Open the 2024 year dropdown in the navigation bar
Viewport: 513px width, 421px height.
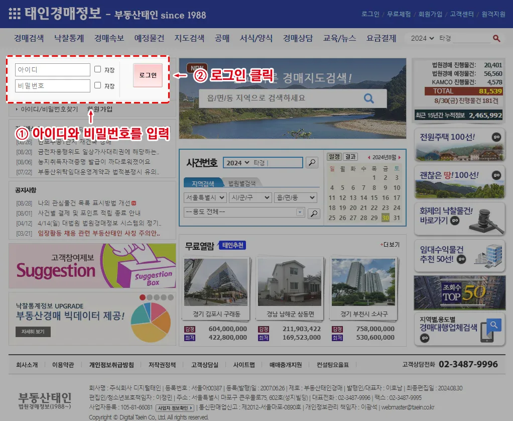tap(422, 38)
